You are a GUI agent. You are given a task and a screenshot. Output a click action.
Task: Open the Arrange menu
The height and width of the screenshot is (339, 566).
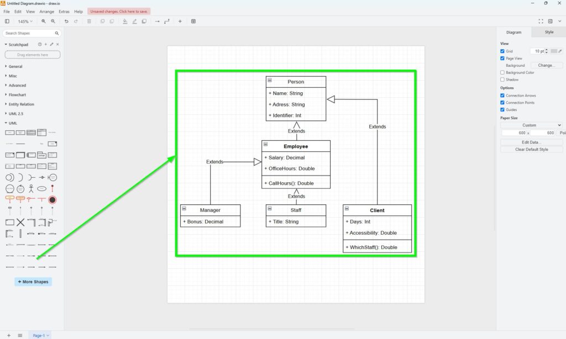click(x=47, y=11)
